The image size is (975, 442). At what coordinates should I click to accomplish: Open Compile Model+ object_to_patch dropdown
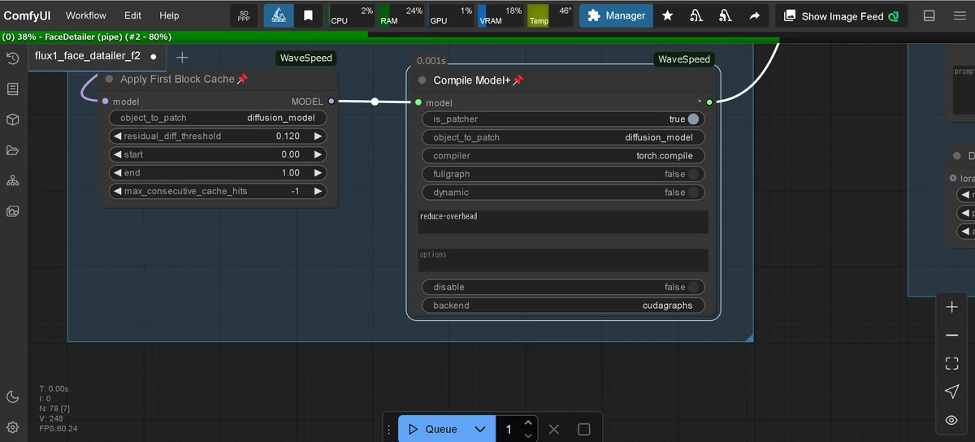[563, 137]
